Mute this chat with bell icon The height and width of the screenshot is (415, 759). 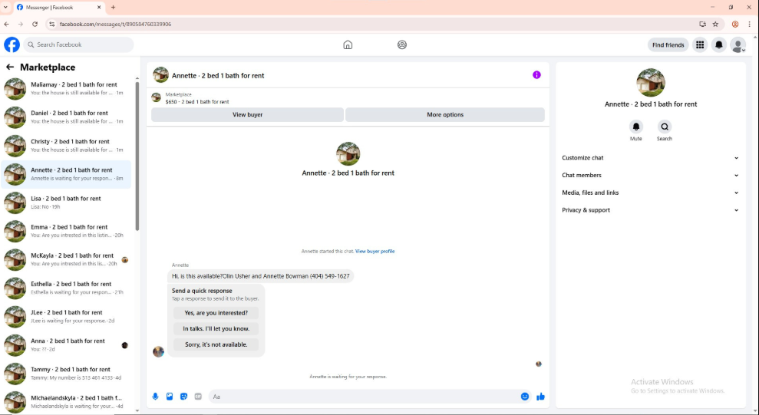636,127
